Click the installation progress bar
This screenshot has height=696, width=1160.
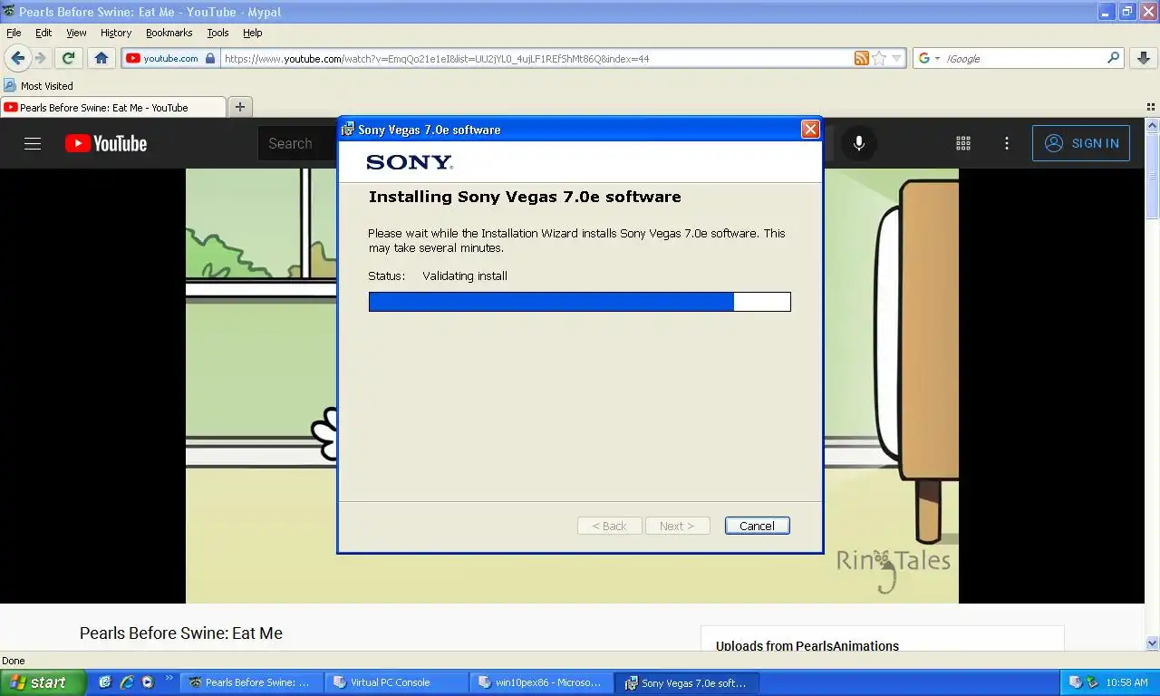point(580,302)
